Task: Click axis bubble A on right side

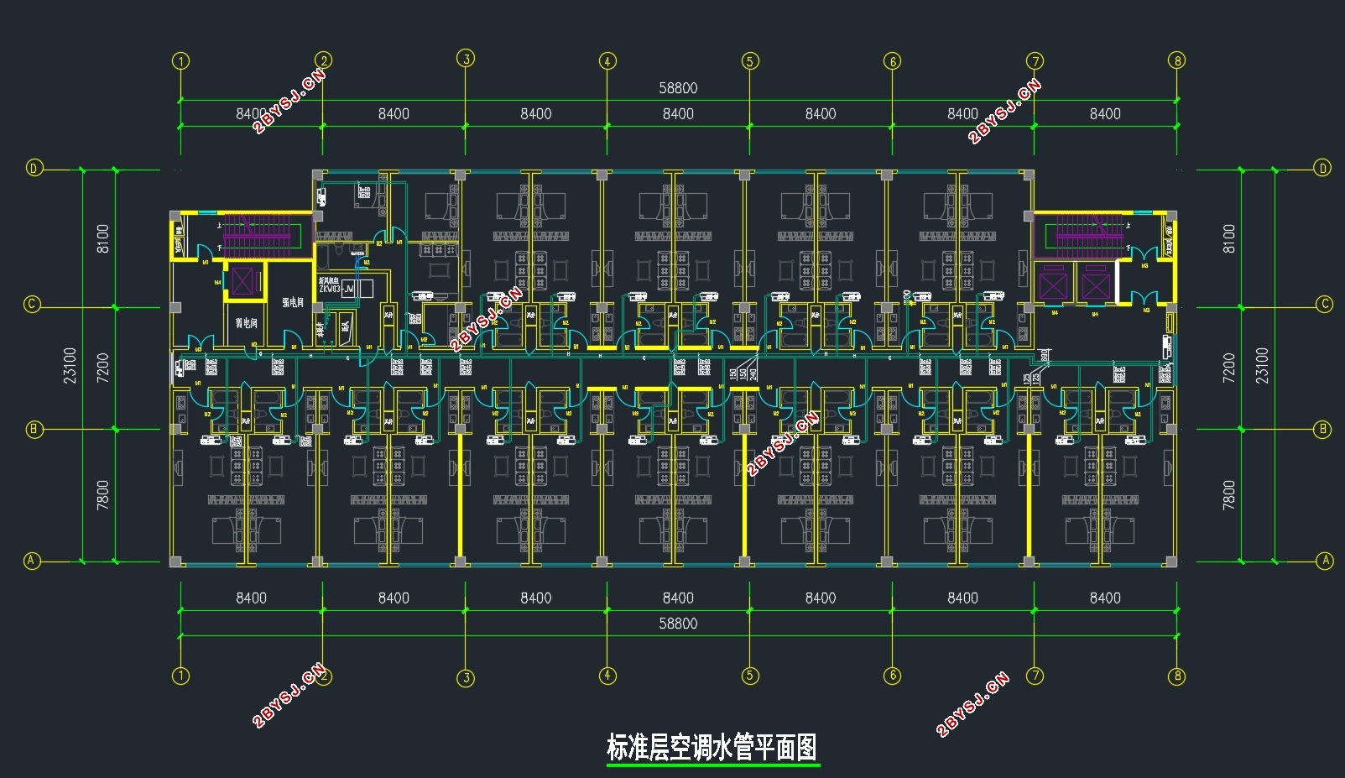Action: click(x=1325, y=560)
